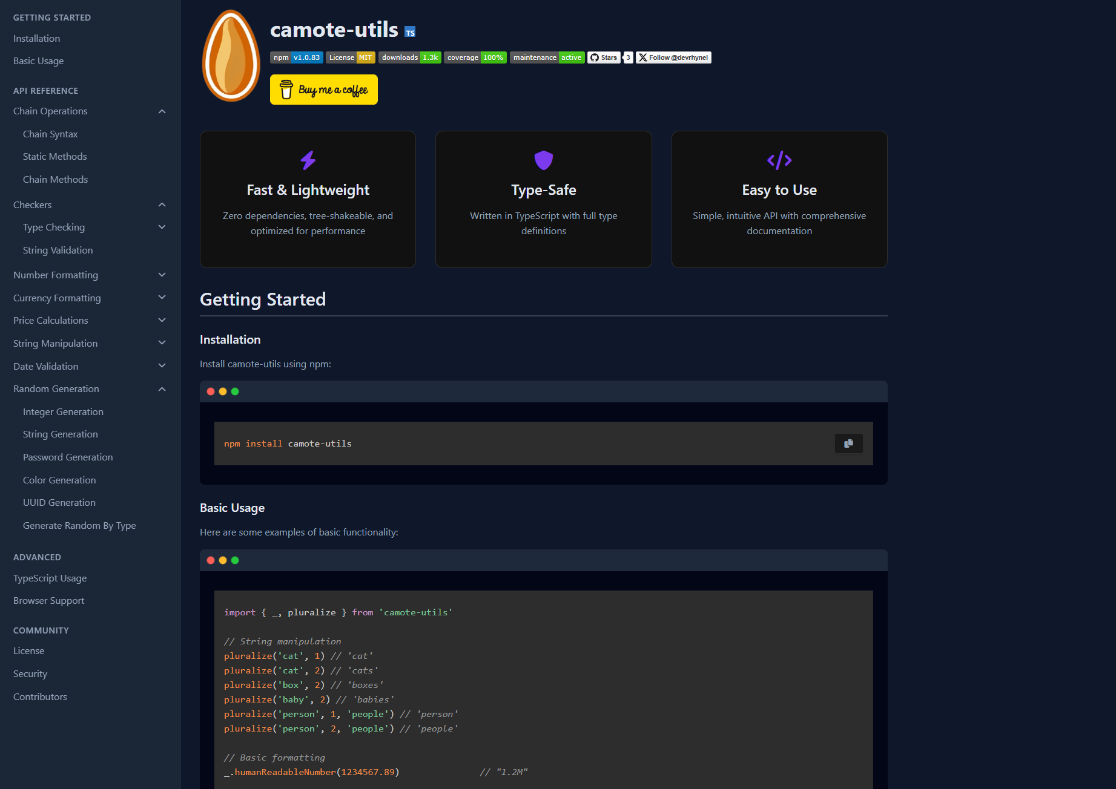Click the Buy me a coffee button
This screenshot has height=789, width=1116.
(x=324, y=90)
